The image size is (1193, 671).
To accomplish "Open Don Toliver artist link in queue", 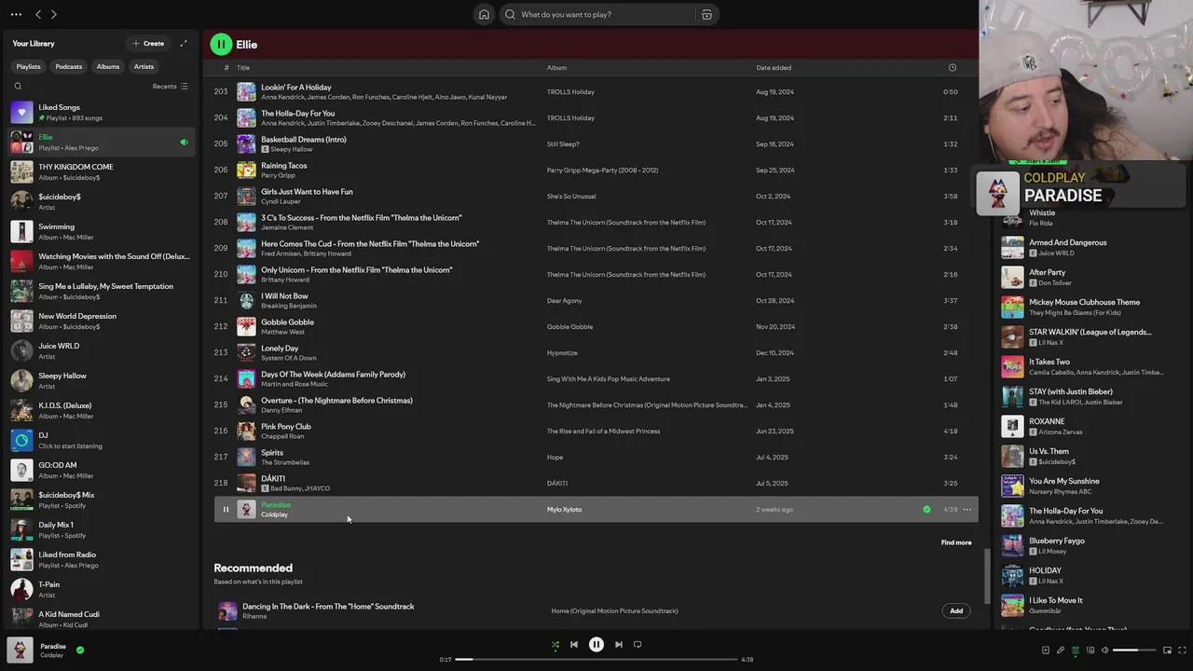I will pyautogui.click(x=1055, y=282).
